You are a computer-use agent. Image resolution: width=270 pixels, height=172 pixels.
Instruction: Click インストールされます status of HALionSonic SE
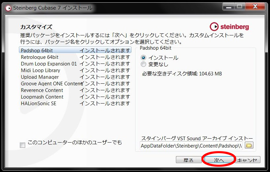click(105, 104)
